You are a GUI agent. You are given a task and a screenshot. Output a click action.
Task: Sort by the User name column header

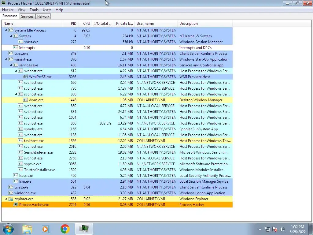pyautogui.click(x=156, y=24)
